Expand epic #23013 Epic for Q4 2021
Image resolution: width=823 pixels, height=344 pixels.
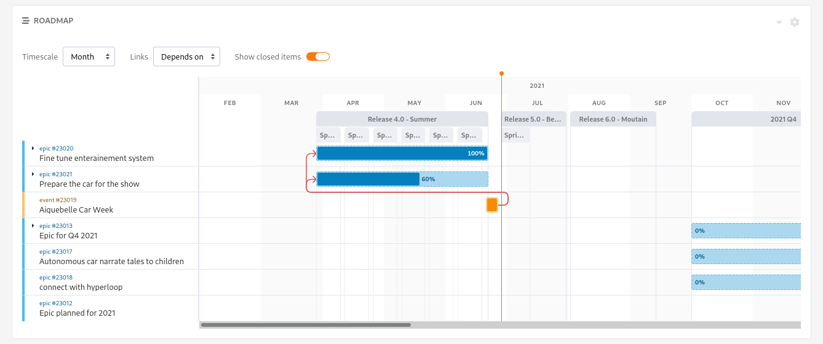coord(33,225)
